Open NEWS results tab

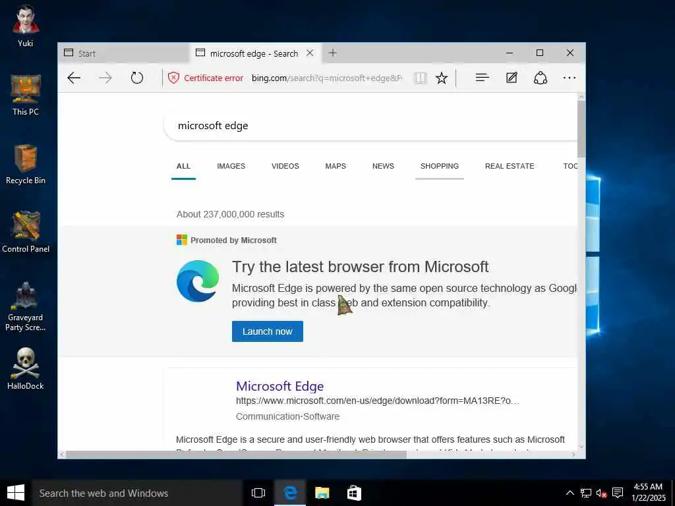pos(383,166)
